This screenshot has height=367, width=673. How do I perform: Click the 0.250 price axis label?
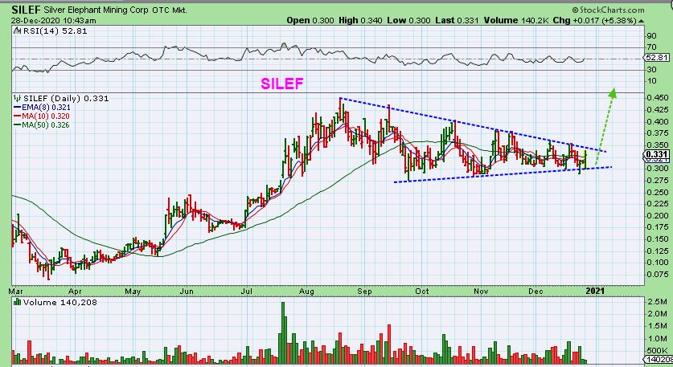(658, 192)
